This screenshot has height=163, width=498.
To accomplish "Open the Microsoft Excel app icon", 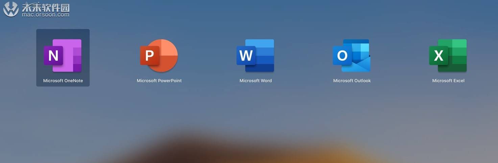I will coord(448,56).
